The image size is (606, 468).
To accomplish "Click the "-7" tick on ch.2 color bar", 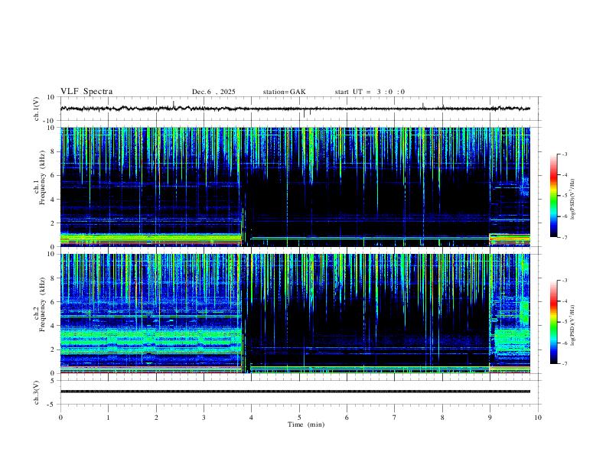I will coord(564,364).
